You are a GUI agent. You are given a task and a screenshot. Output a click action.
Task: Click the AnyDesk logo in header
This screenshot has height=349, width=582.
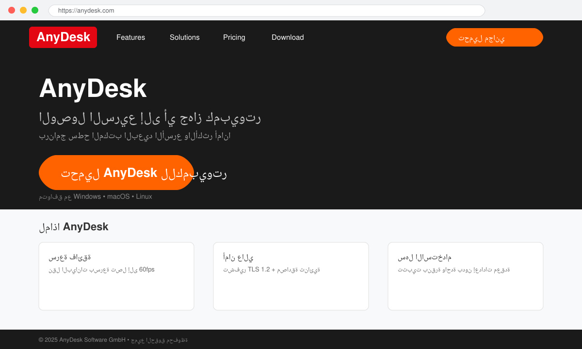(63, 37)
